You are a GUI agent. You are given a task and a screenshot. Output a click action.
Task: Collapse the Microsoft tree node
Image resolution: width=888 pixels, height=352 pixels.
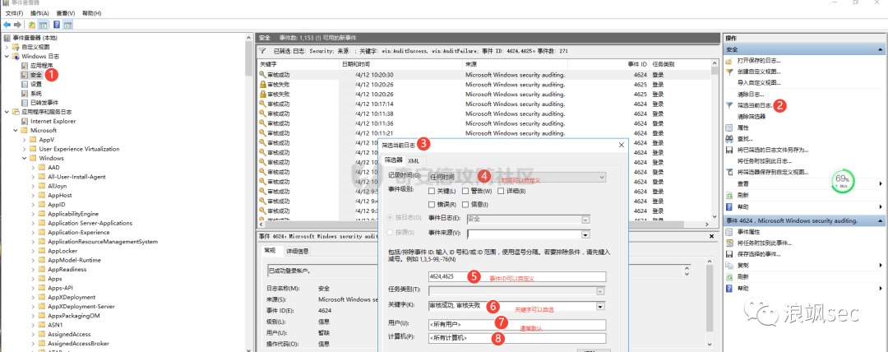16,131
